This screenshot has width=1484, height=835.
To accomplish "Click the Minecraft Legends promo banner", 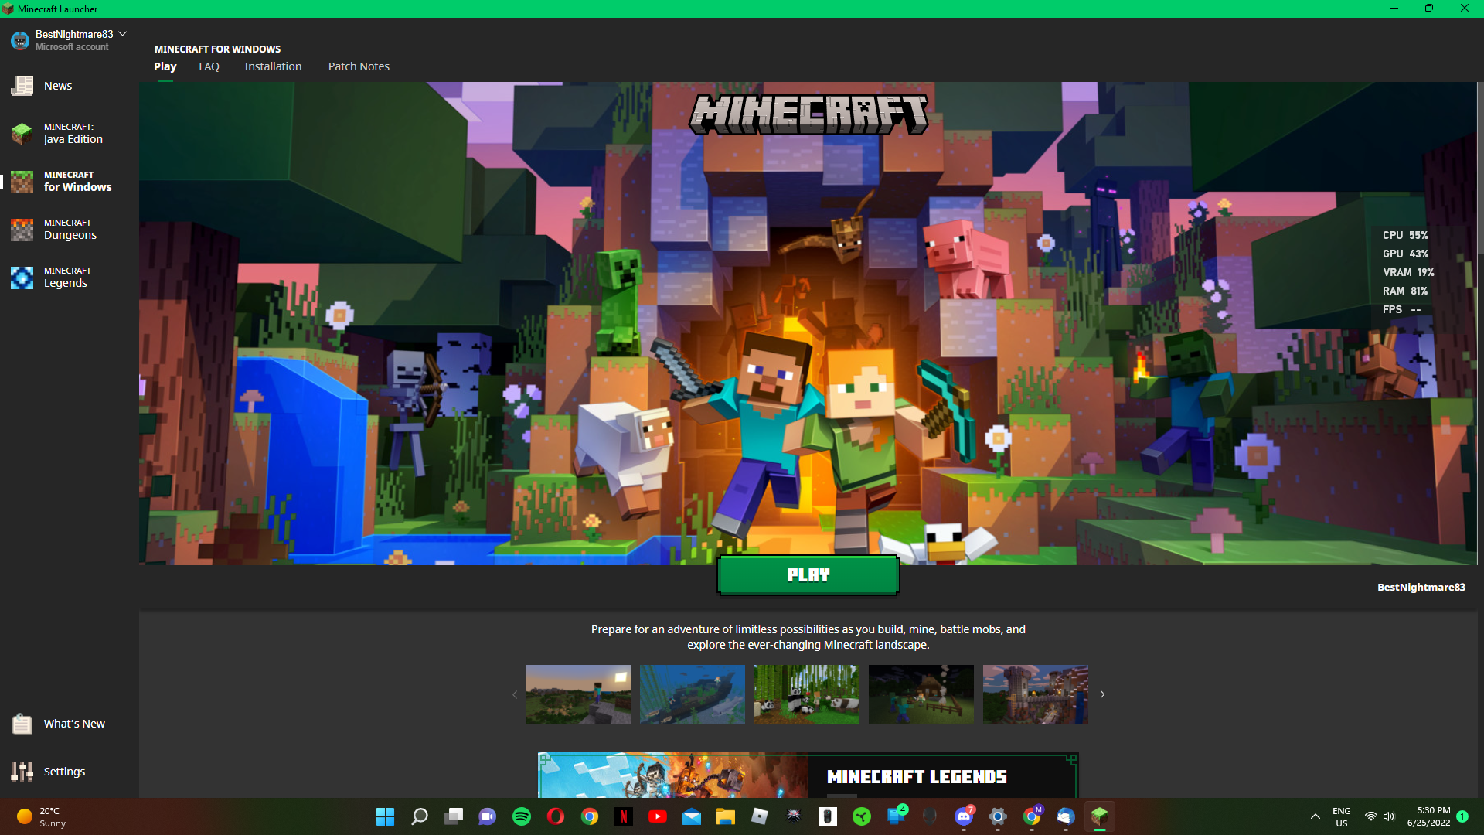I will (x=808, y=775).
